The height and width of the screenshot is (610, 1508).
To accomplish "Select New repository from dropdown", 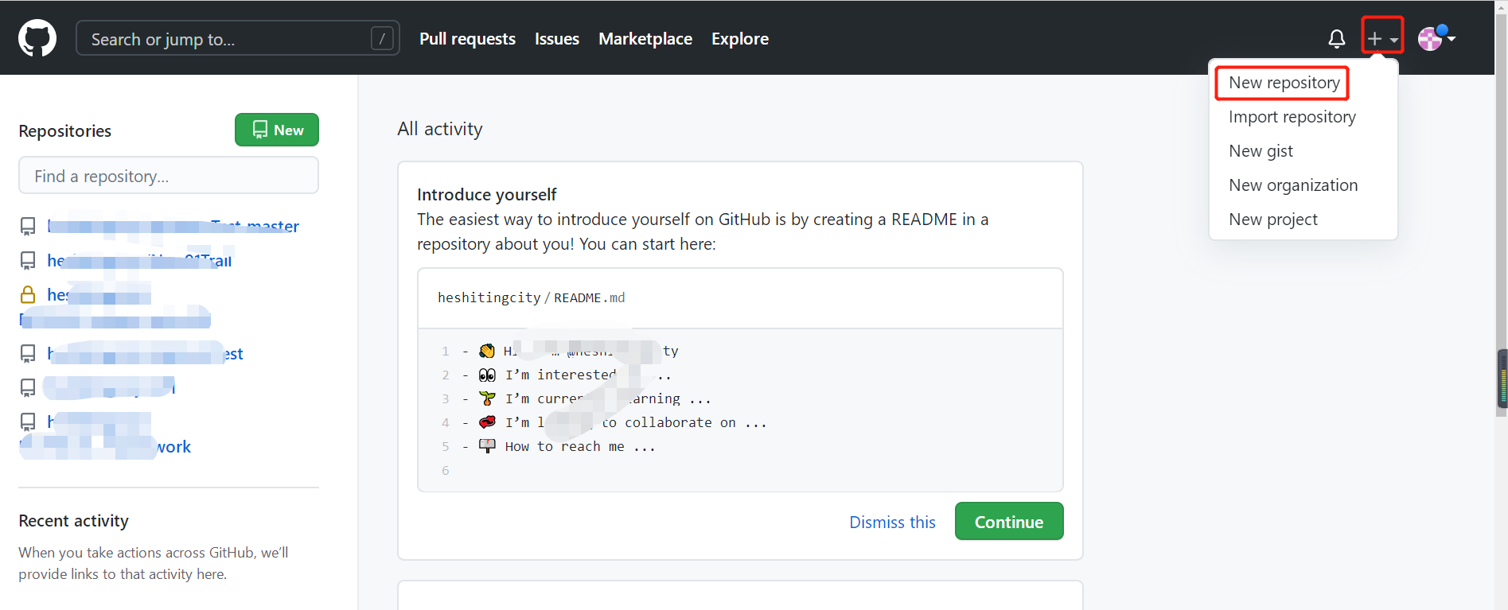I will coord(1284,83).
